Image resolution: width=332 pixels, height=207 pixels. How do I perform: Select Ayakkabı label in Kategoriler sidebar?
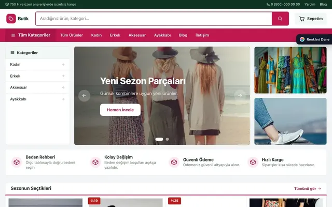(x=18, y=99)
